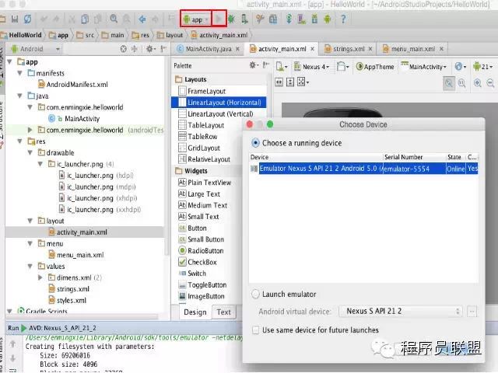Click the Save All toolbar icon
Image resolution: width=498 pixels, height=373 pixels.
15,19
